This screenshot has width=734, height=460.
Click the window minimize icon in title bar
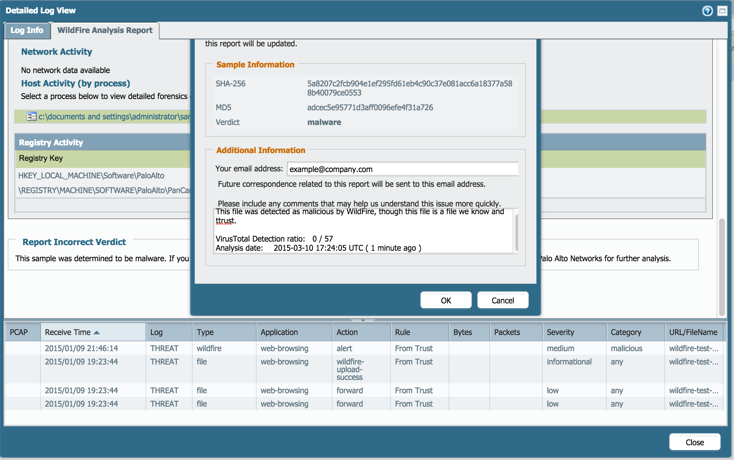[x=722, y=11]
